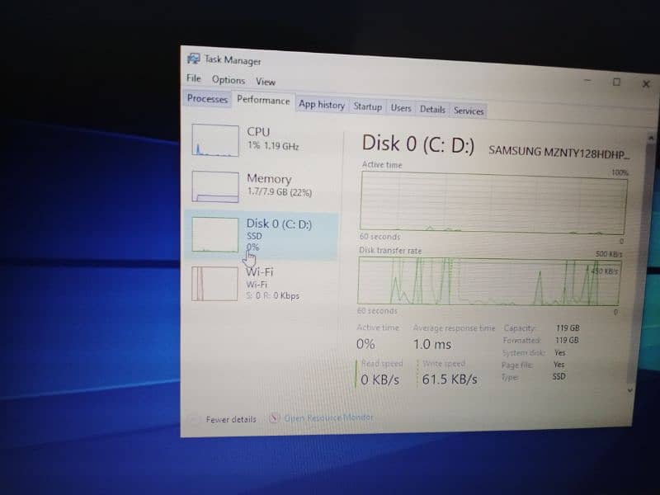Viewport: 660px width, 495px height.
Task: Show the Services tab
Action: coord(469,111)
